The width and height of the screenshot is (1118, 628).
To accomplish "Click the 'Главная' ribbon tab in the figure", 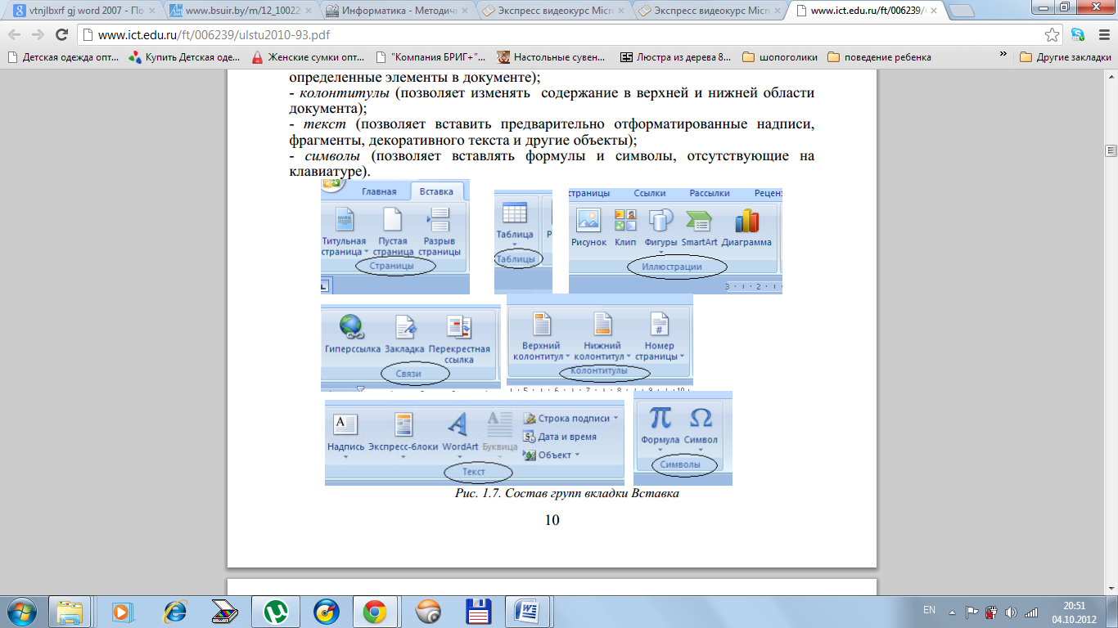I will point(379,191).
